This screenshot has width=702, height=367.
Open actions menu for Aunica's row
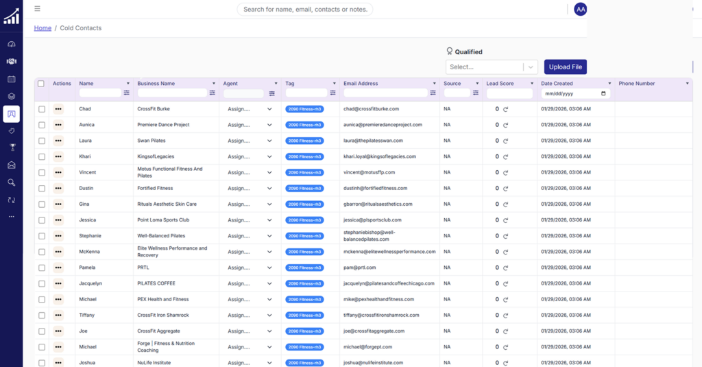pyautogui.click(x=58, y=125)
